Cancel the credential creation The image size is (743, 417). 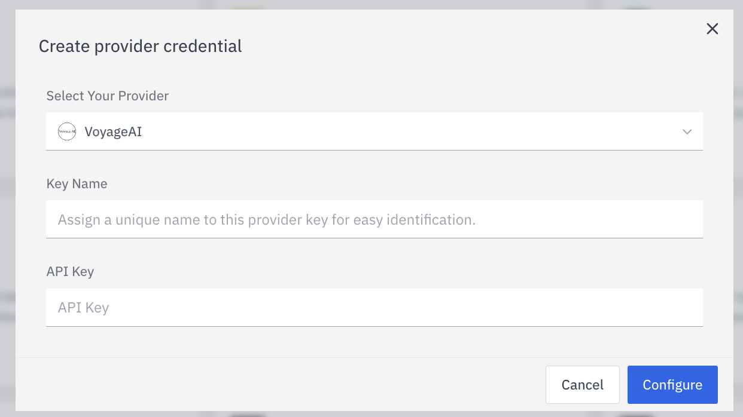point(582,384)
